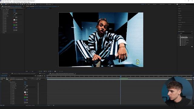Open the Effect menu
The width and height of the screenshot is (194, 109).
(14, 2)
